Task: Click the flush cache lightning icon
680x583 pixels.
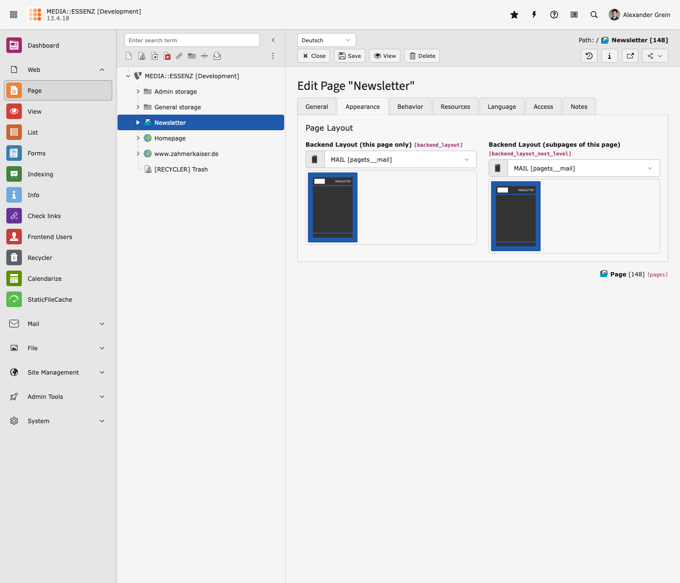Action: (534, 15)
